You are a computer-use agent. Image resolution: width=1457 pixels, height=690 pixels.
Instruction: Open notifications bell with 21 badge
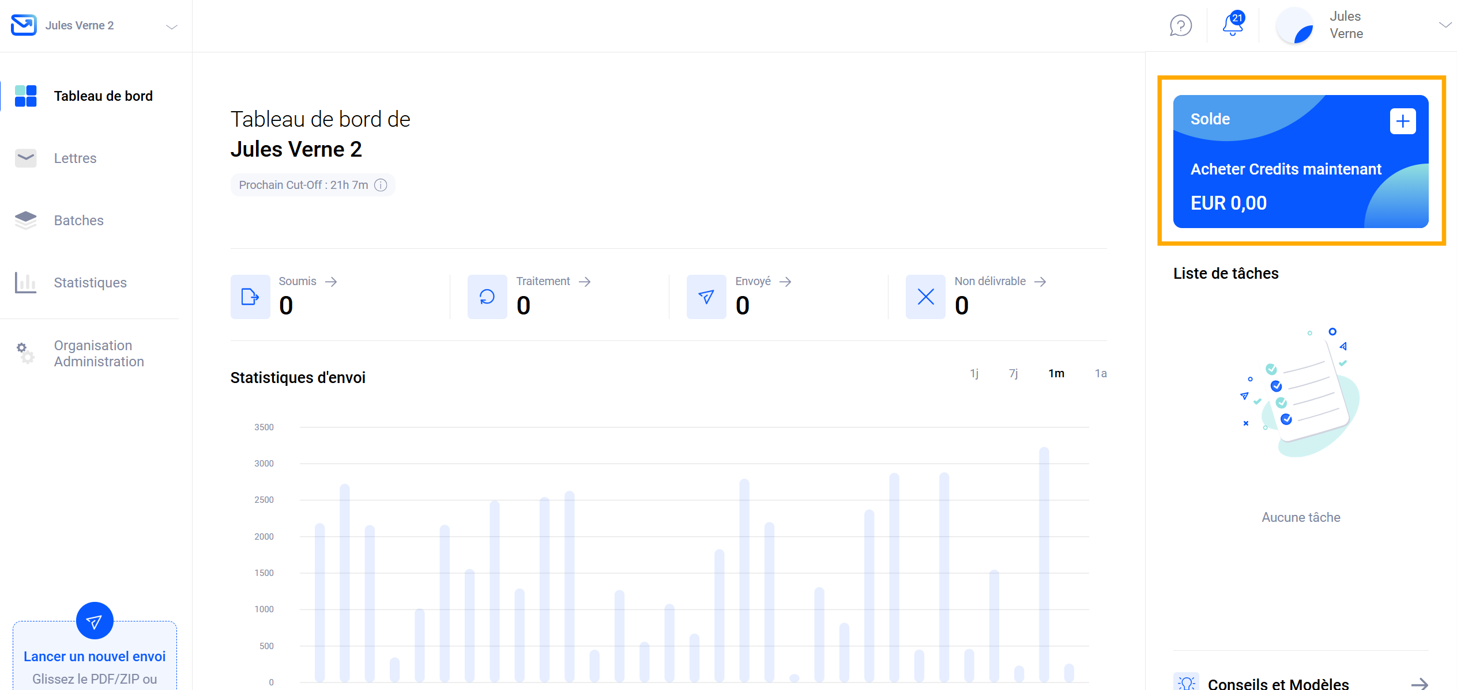point(1232,25)
